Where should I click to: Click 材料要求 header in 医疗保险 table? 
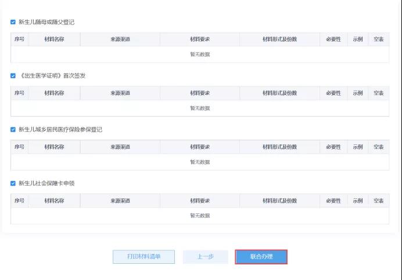click(x=200, y=147)
